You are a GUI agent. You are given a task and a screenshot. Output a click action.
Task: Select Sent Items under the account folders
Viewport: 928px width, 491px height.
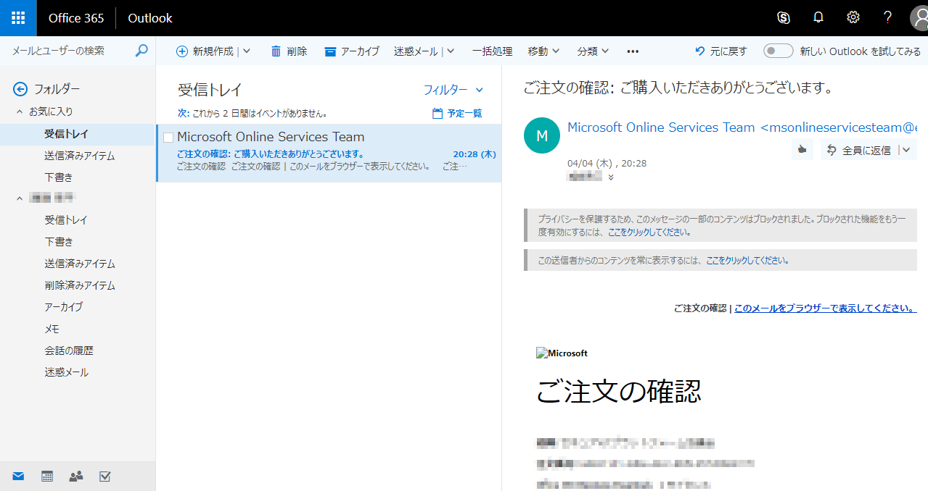pyautogui.click(x=78, y=264)
